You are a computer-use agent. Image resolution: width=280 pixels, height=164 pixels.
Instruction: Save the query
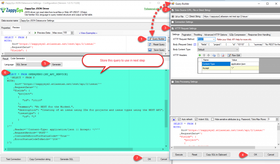[x=157, y=50]
